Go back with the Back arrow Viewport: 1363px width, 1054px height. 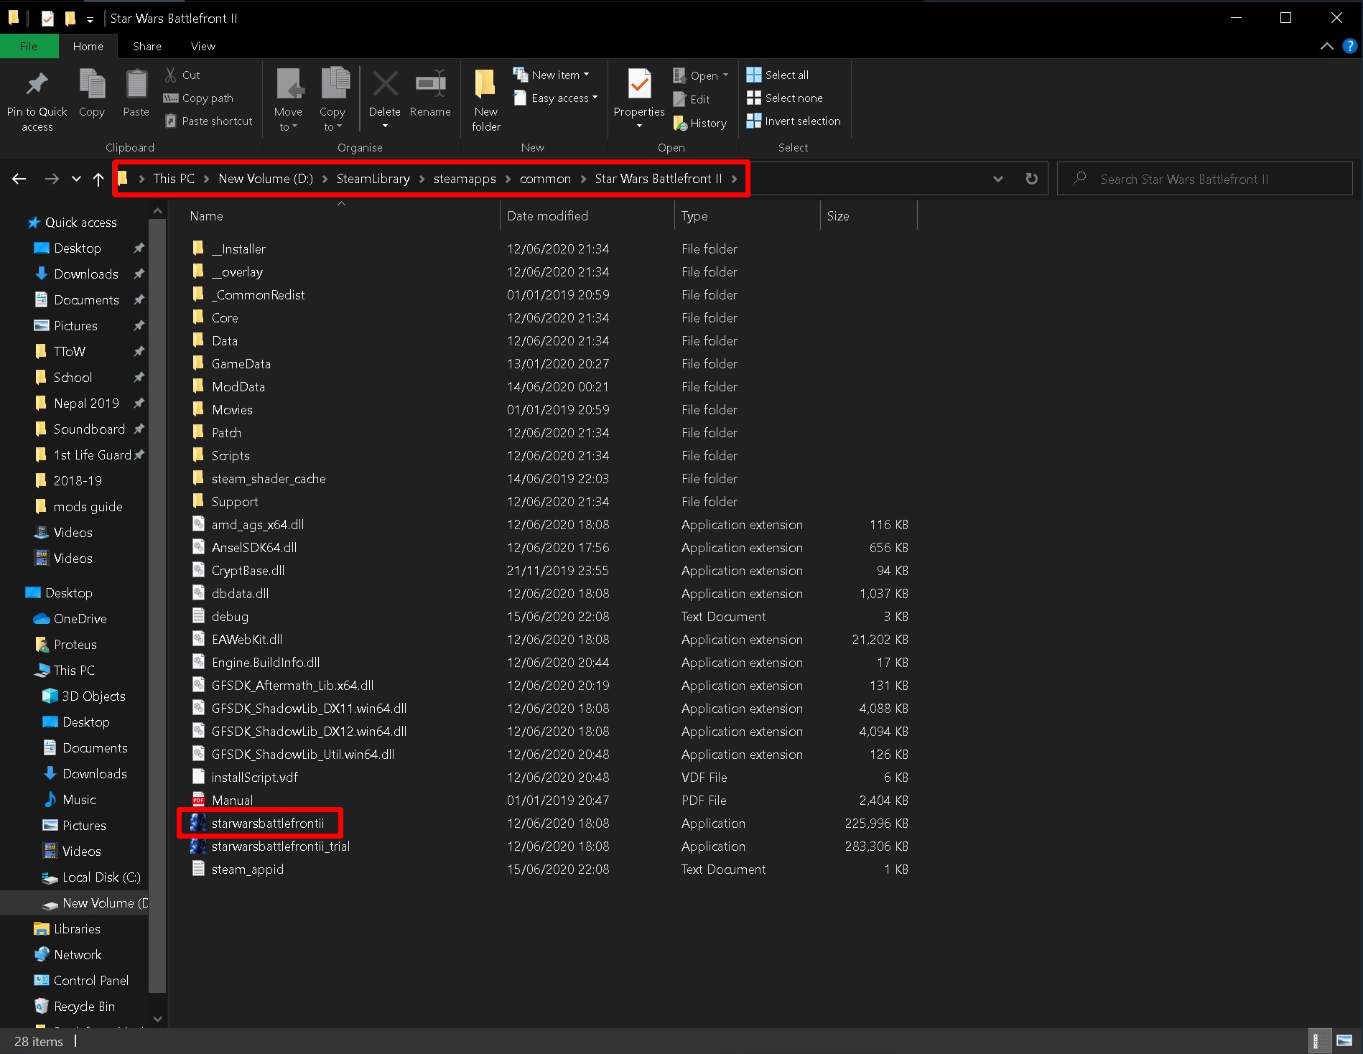(19, 179)
